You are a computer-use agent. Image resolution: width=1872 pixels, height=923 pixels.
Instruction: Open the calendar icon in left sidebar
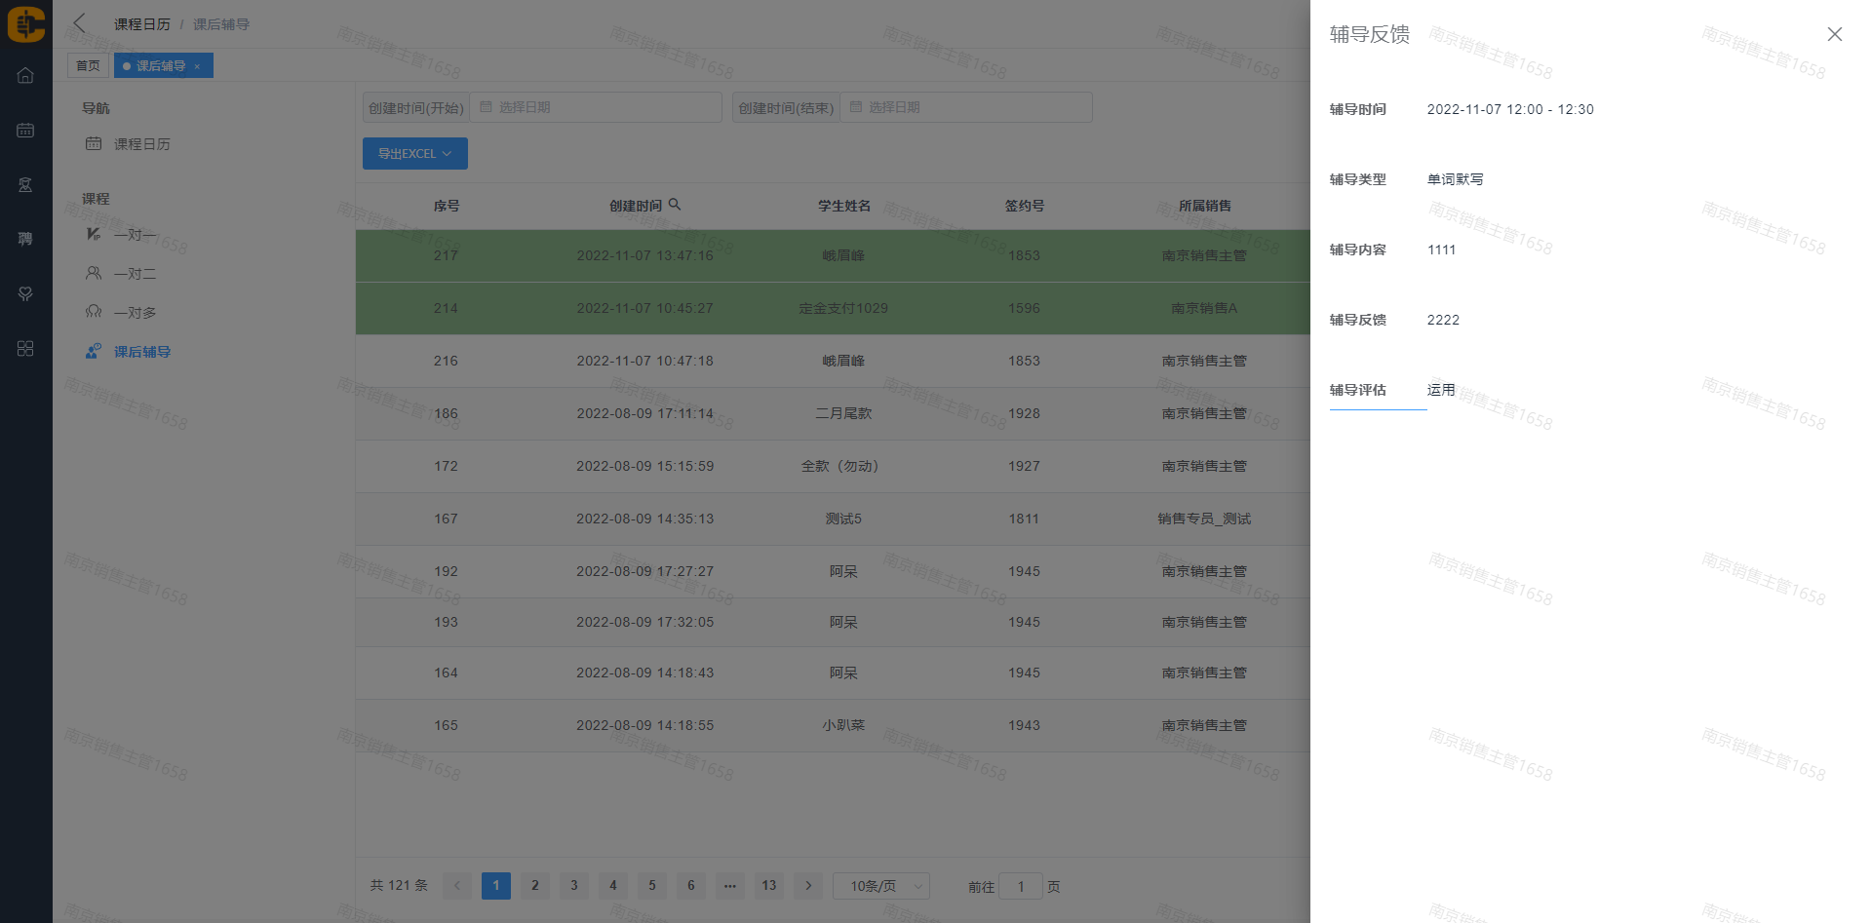(25, 131)
